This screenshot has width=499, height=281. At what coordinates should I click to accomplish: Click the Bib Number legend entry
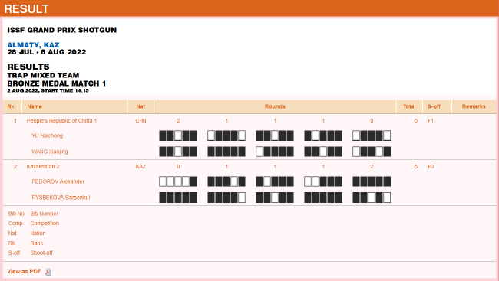45,214
